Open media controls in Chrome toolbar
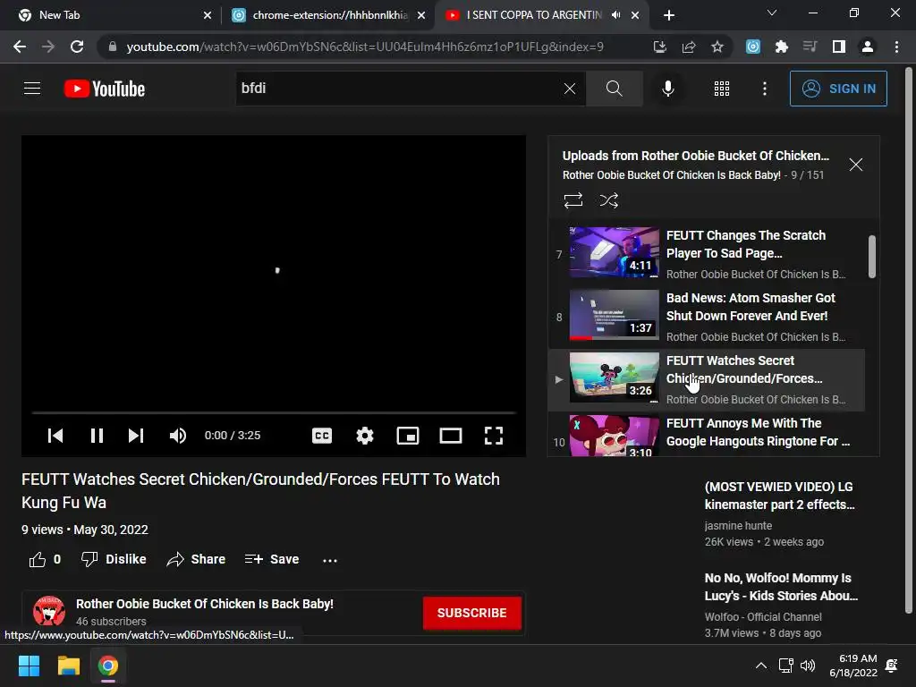 (x=810, y=47)
